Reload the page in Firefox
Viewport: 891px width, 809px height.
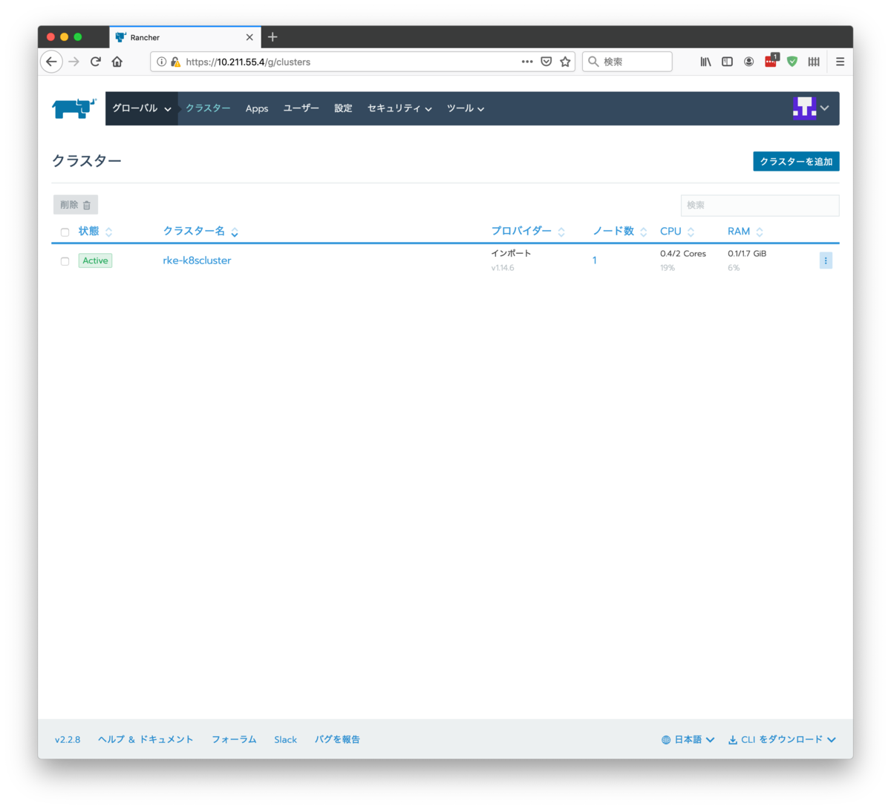coord(95,62)
